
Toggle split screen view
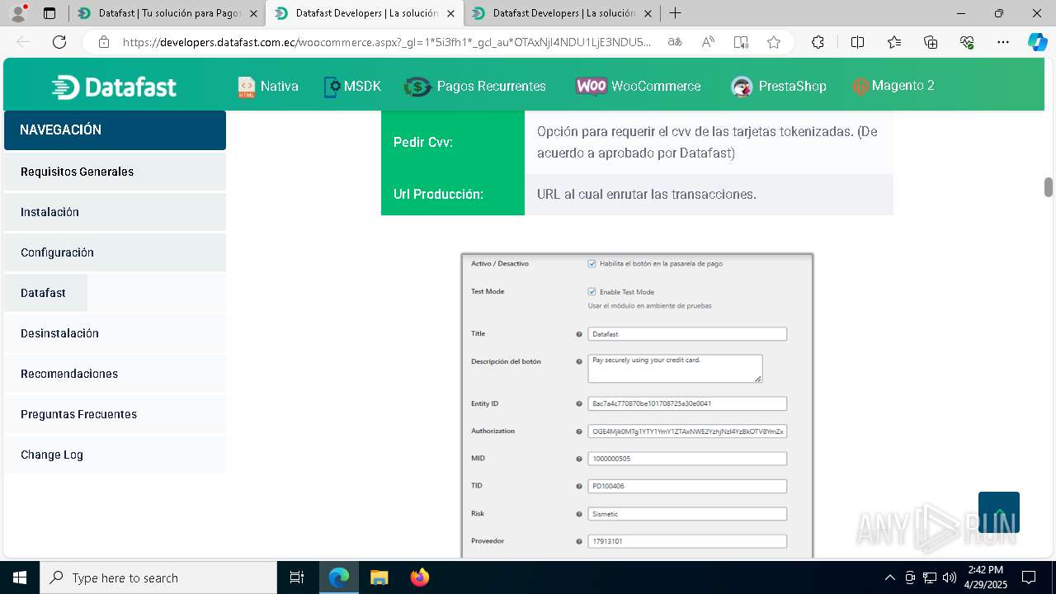(857, 42)
